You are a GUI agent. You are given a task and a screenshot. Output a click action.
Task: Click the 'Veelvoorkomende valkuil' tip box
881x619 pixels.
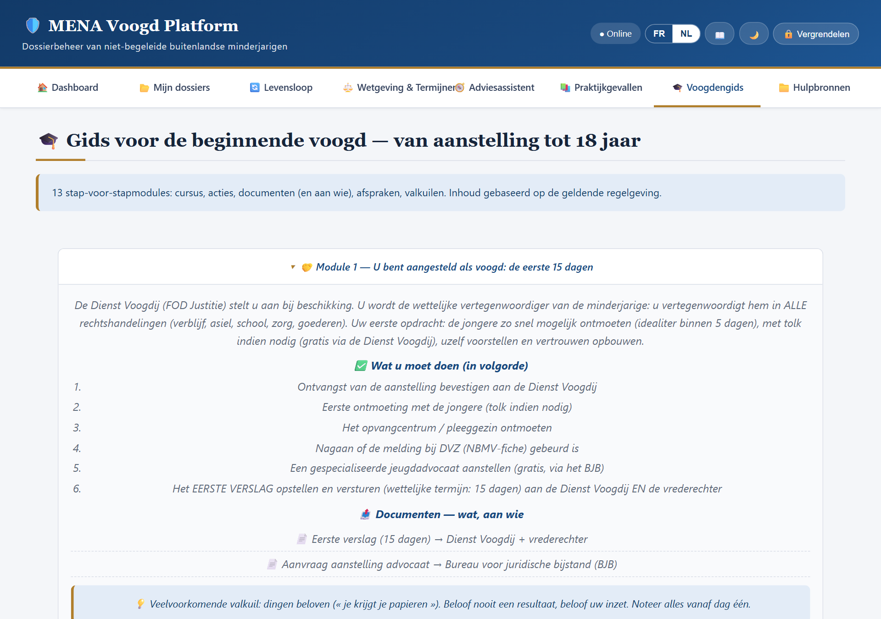(x=440, y=602)
